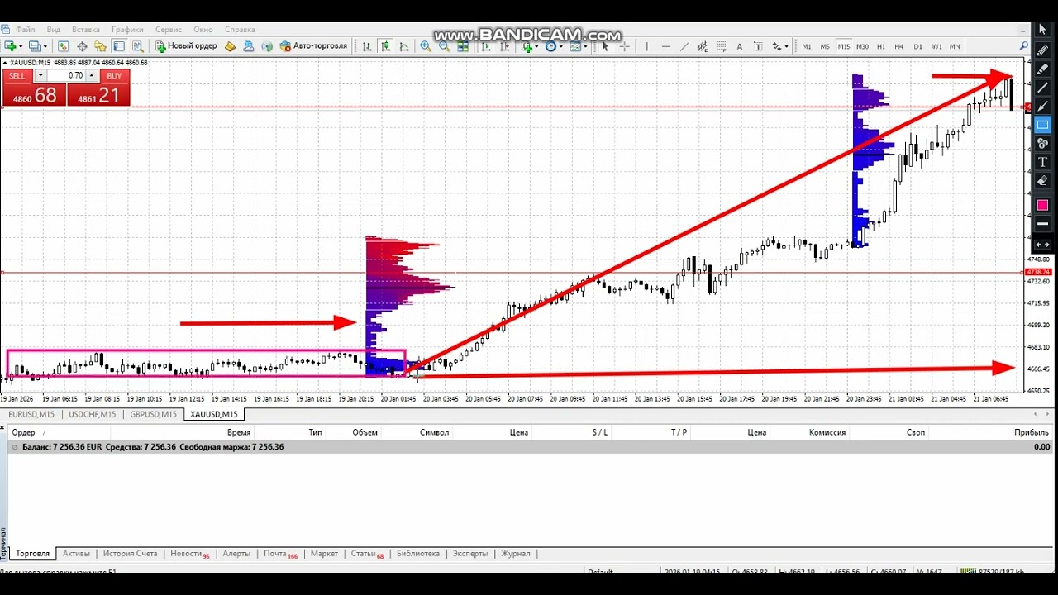Open the Profiles toolbar icon
1058x595 pixels.
coord(35,46)
